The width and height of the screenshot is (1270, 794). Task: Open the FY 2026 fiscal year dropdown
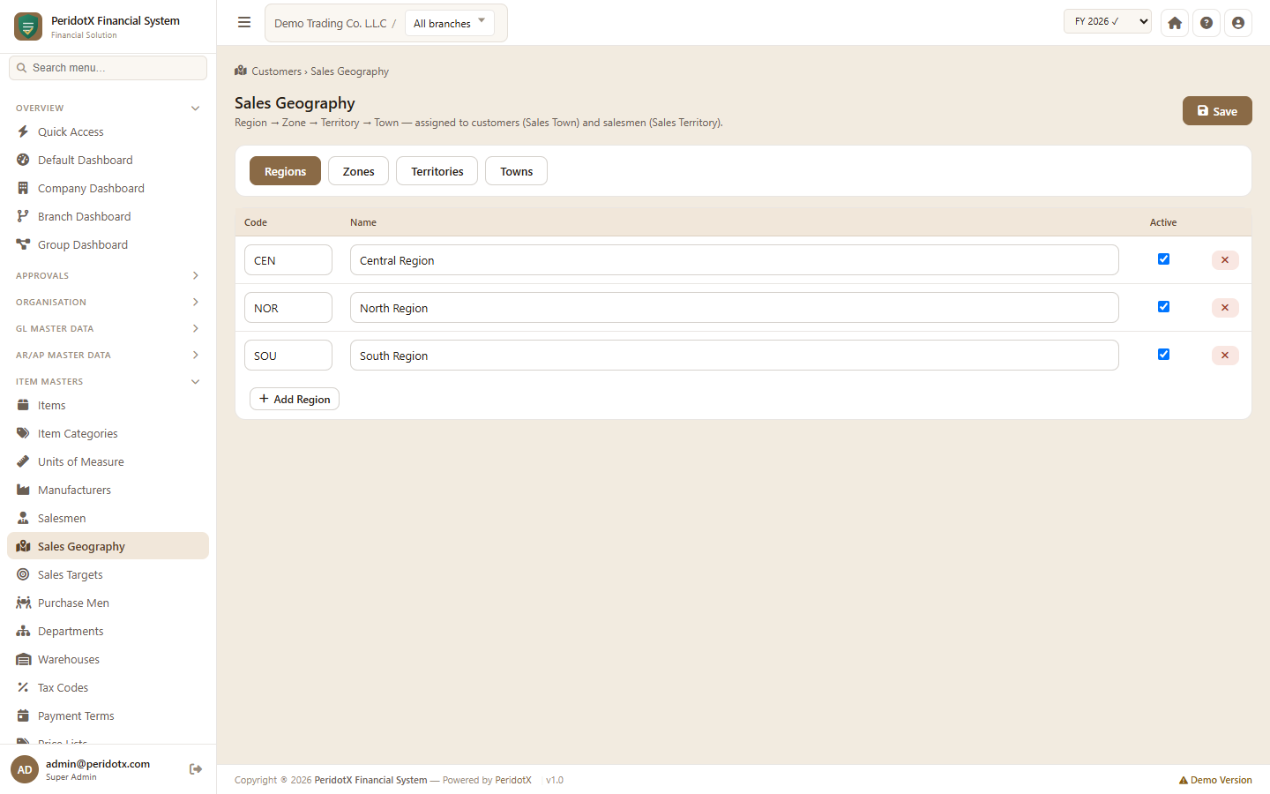click(x=1108, y=21)
